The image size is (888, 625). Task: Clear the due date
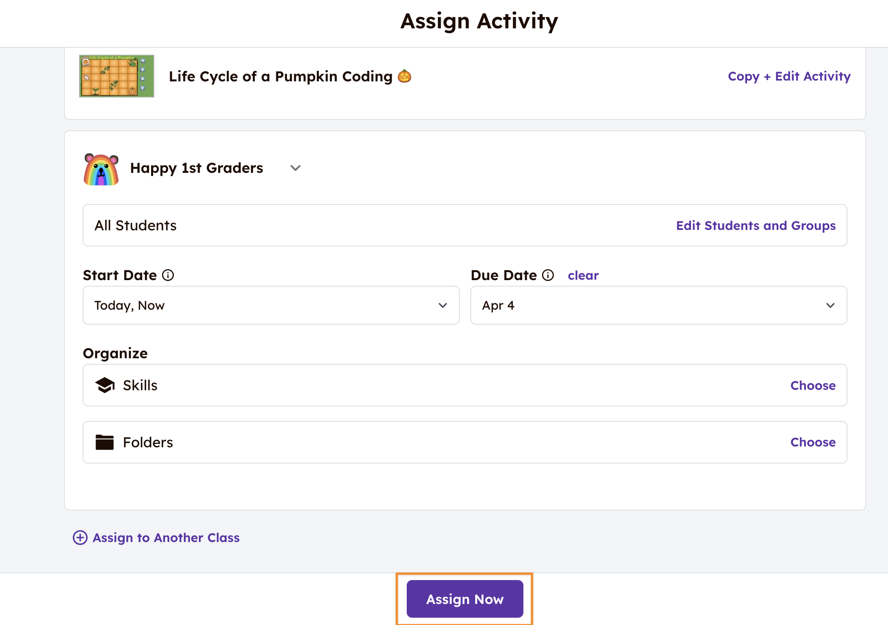(x=583, y=275)
